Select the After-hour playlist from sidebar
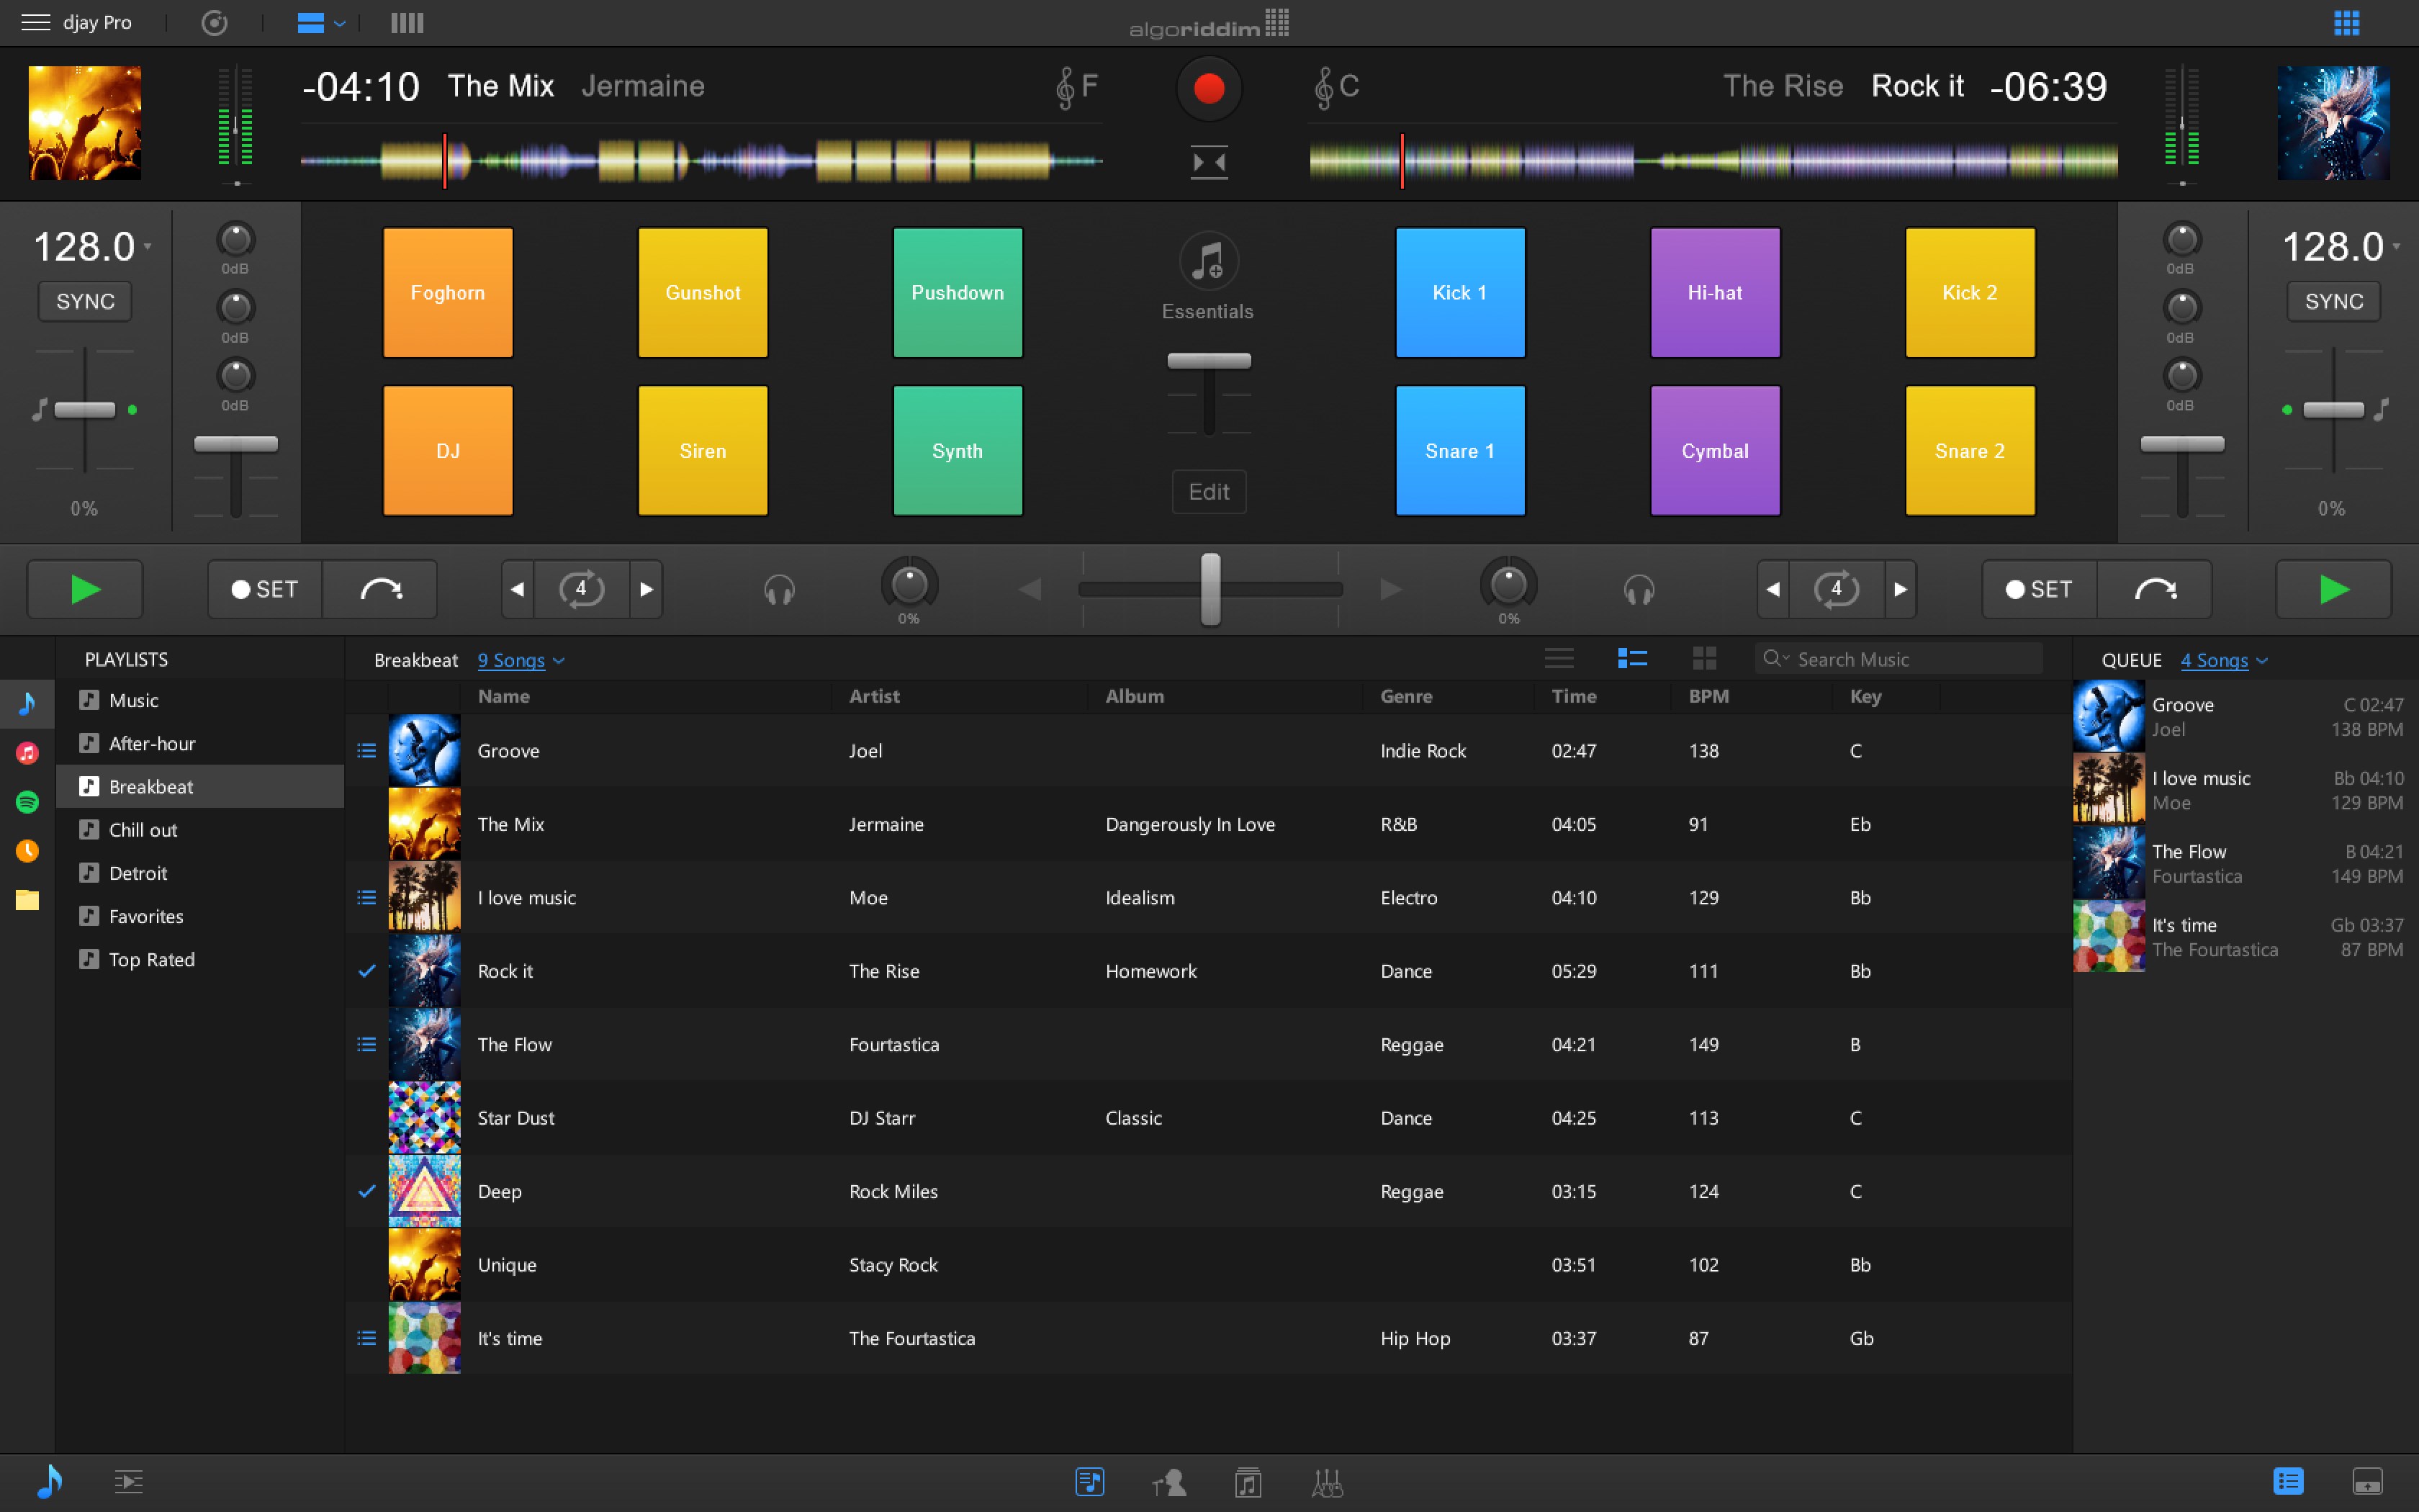The width and height of the screenshot is (2419, 1512). coord(153,742)
